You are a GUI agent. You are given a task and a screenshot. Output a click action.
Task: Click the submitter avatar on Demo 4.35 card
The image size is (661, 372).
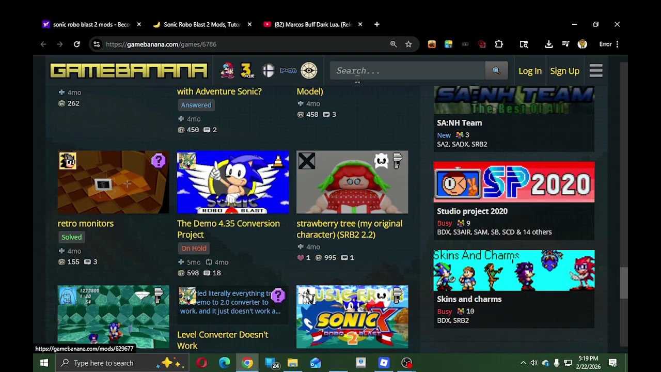(x=187, y=161)
